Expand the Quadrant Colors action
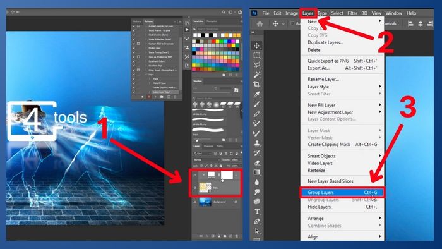This screenshot has height=249, width=442. tap(146, 61)
